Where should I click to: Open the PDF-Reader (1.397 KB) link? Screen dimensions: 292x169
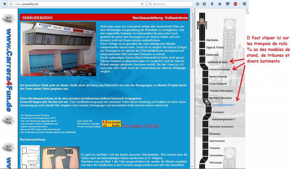coord(140,126)
